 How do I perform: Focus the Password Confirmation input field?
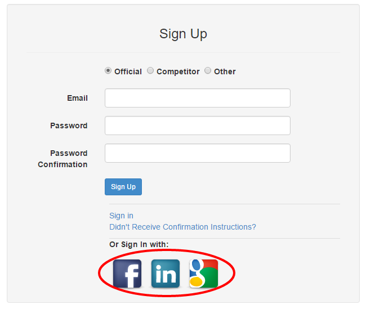click(198, 153)
